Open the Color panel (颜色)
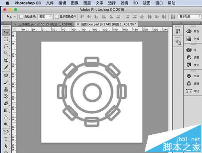 tap(193, 31)
